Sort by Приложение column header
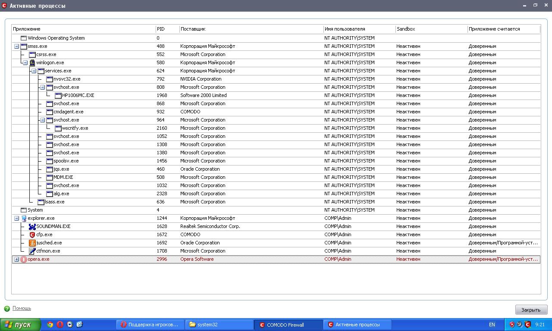Image resolution: width=552 pixels, height=331 pixels. tap(84, 29)
